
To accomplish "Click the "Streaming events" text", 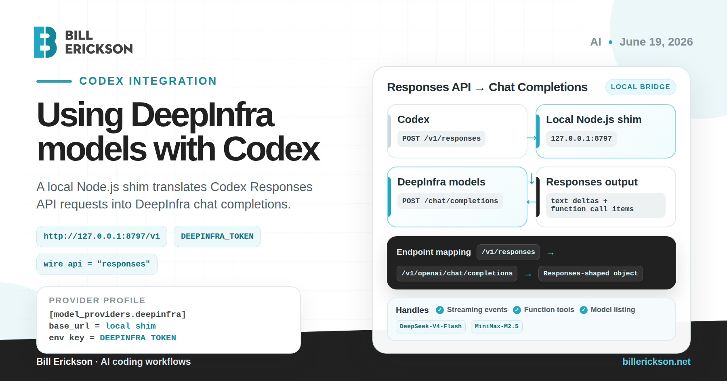I will coord(477,310).
